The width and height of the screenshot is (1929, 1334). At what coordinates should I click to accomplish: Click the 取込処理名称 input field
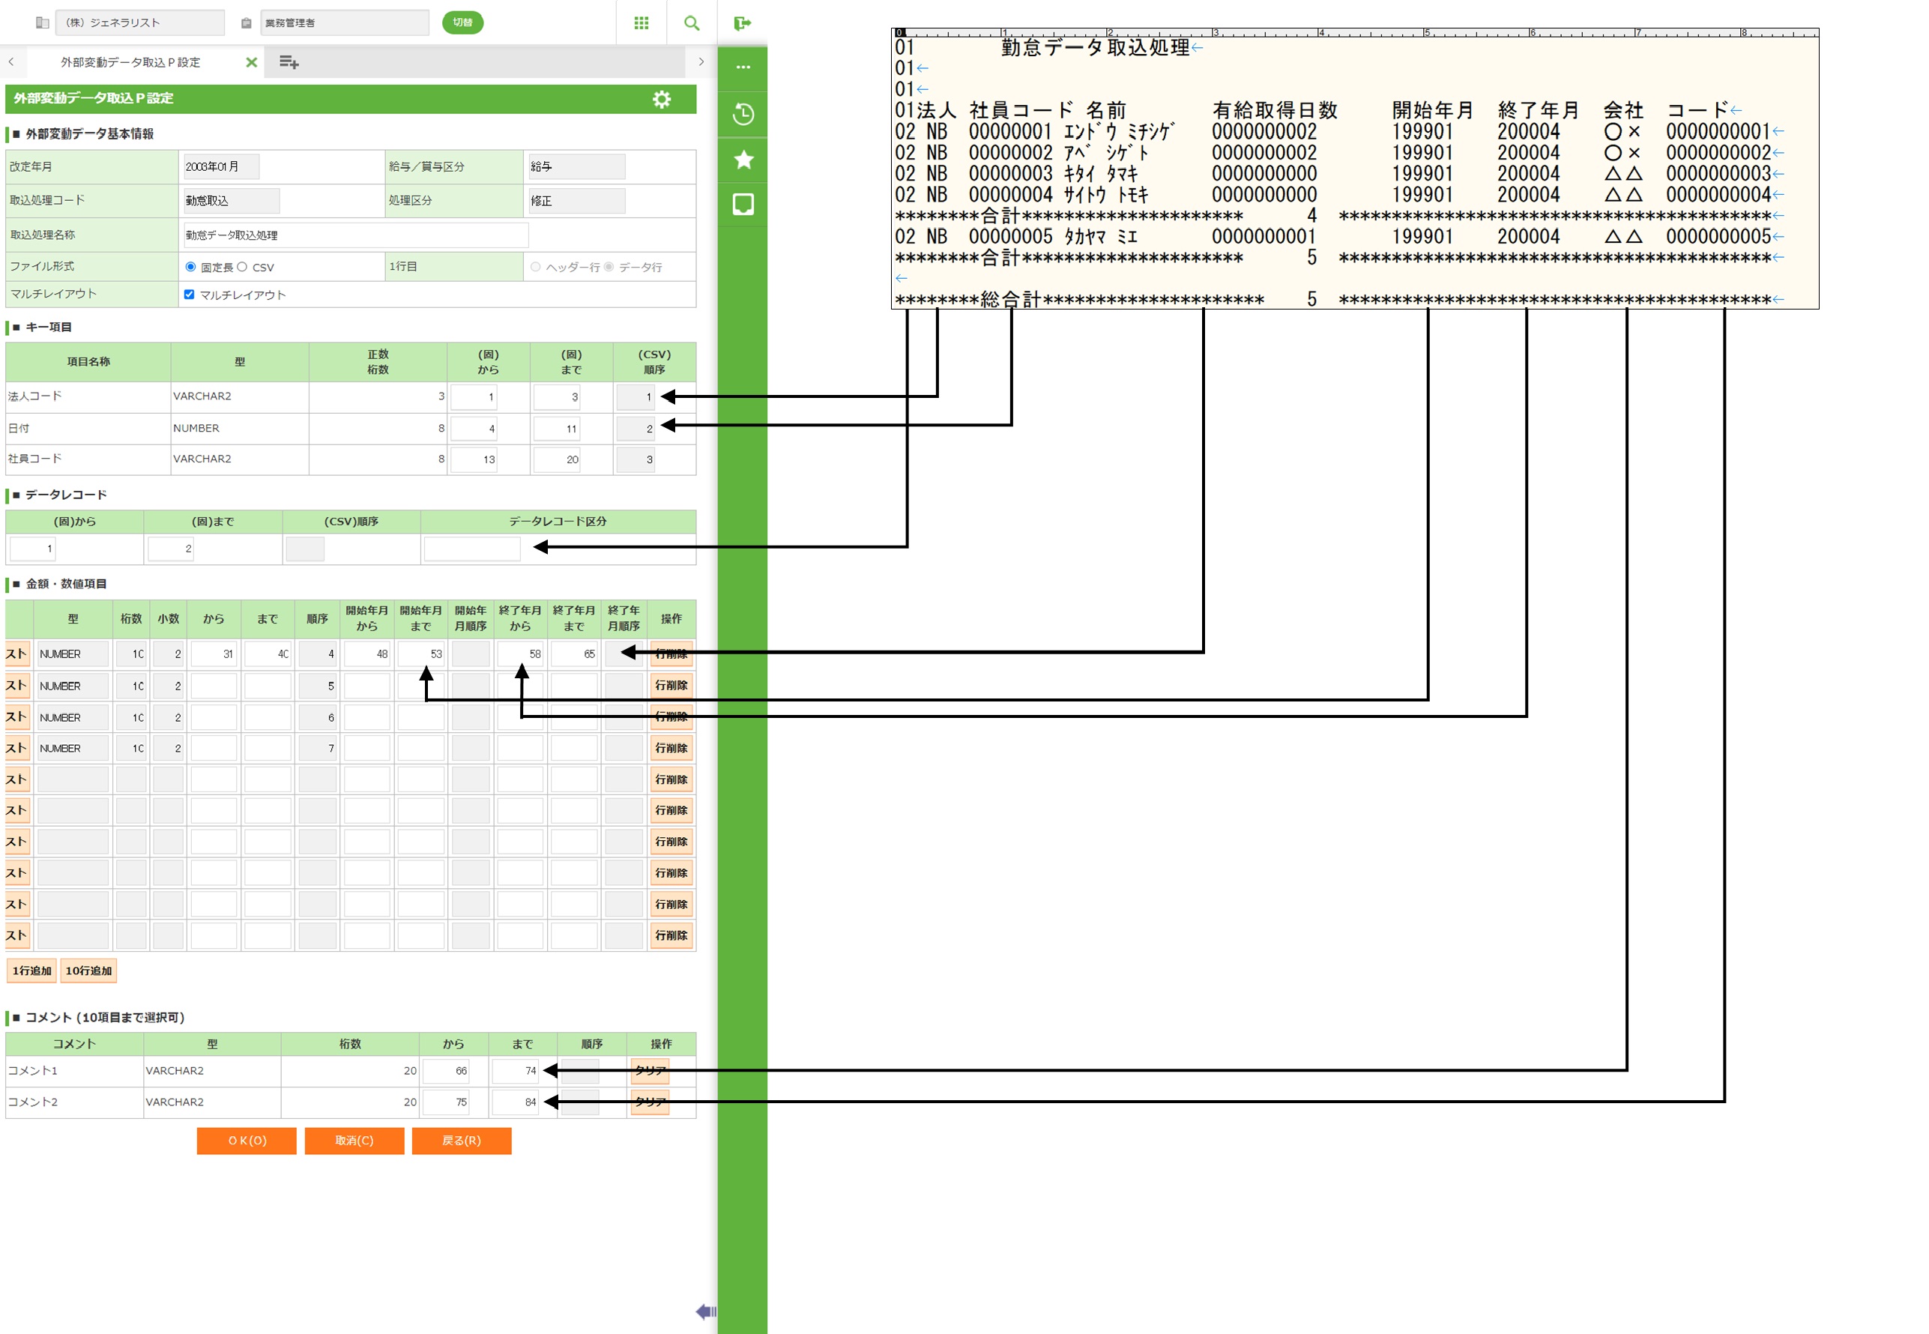click(x=355, y=235)
